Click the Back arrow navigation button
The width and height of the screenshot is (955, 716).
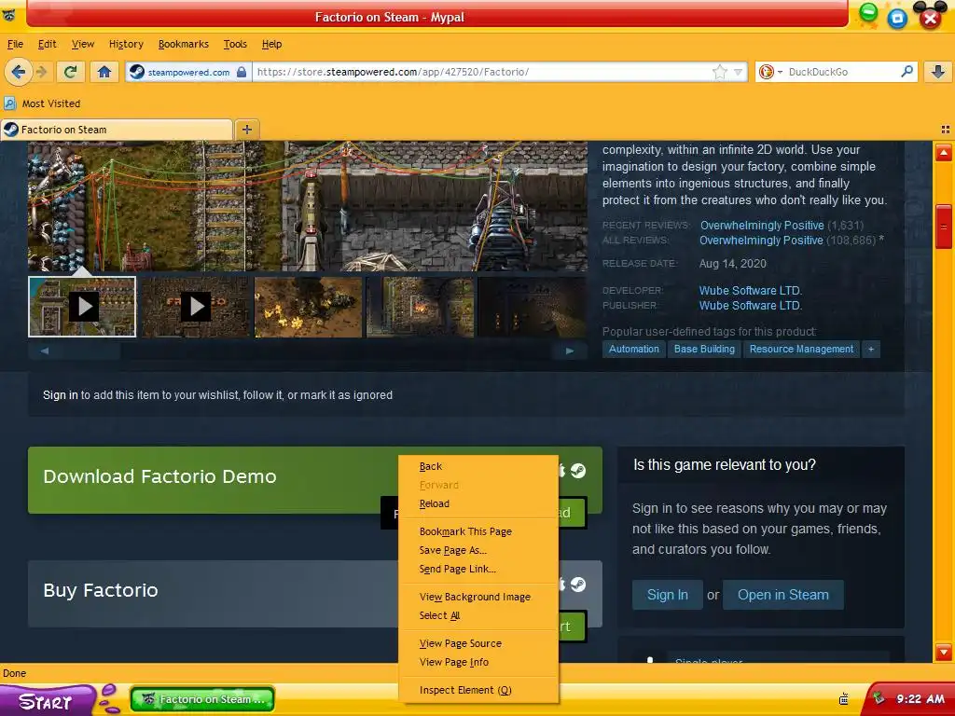point(19,72)
